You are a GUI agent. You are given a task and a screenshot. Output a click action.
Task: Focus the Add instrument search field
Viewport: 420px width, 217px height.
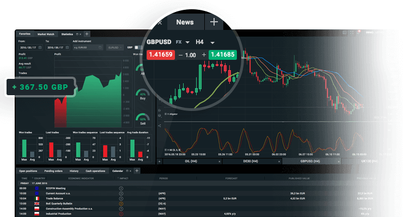tap(88, 47)
